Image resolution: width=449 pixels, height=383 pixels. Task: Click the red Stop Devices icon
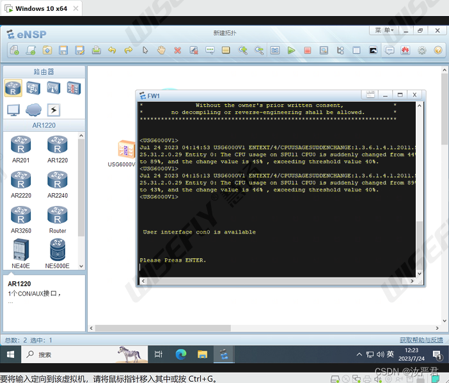tap(308, 51)
